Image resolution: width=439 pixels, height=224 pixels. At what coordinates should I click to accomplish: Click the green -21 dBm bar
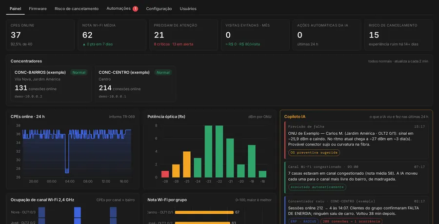click(230, 158)
